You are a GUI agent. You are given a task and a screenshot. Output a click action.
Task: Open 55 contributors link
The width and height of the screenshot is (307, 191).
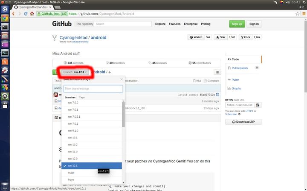[x=200, y=63]
